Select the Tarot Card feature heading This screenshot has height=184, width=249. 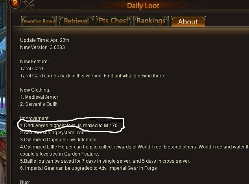click(x=31, y=69)
